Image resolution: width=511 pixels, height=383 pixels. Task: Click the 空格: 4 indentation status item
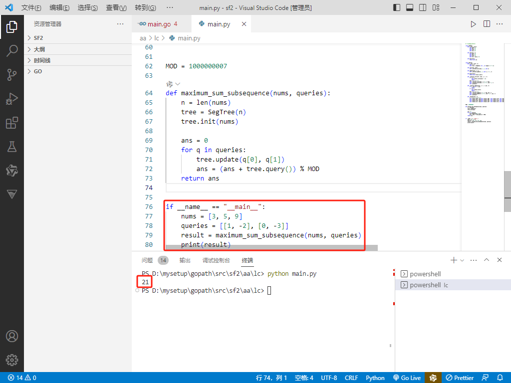304,378
